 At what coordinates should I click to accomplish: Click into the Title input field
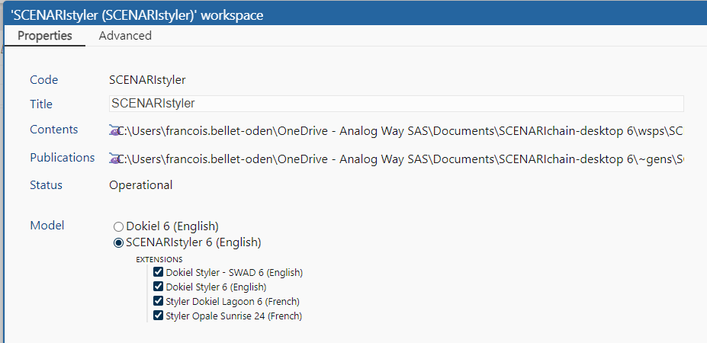[x=397, y=104]
